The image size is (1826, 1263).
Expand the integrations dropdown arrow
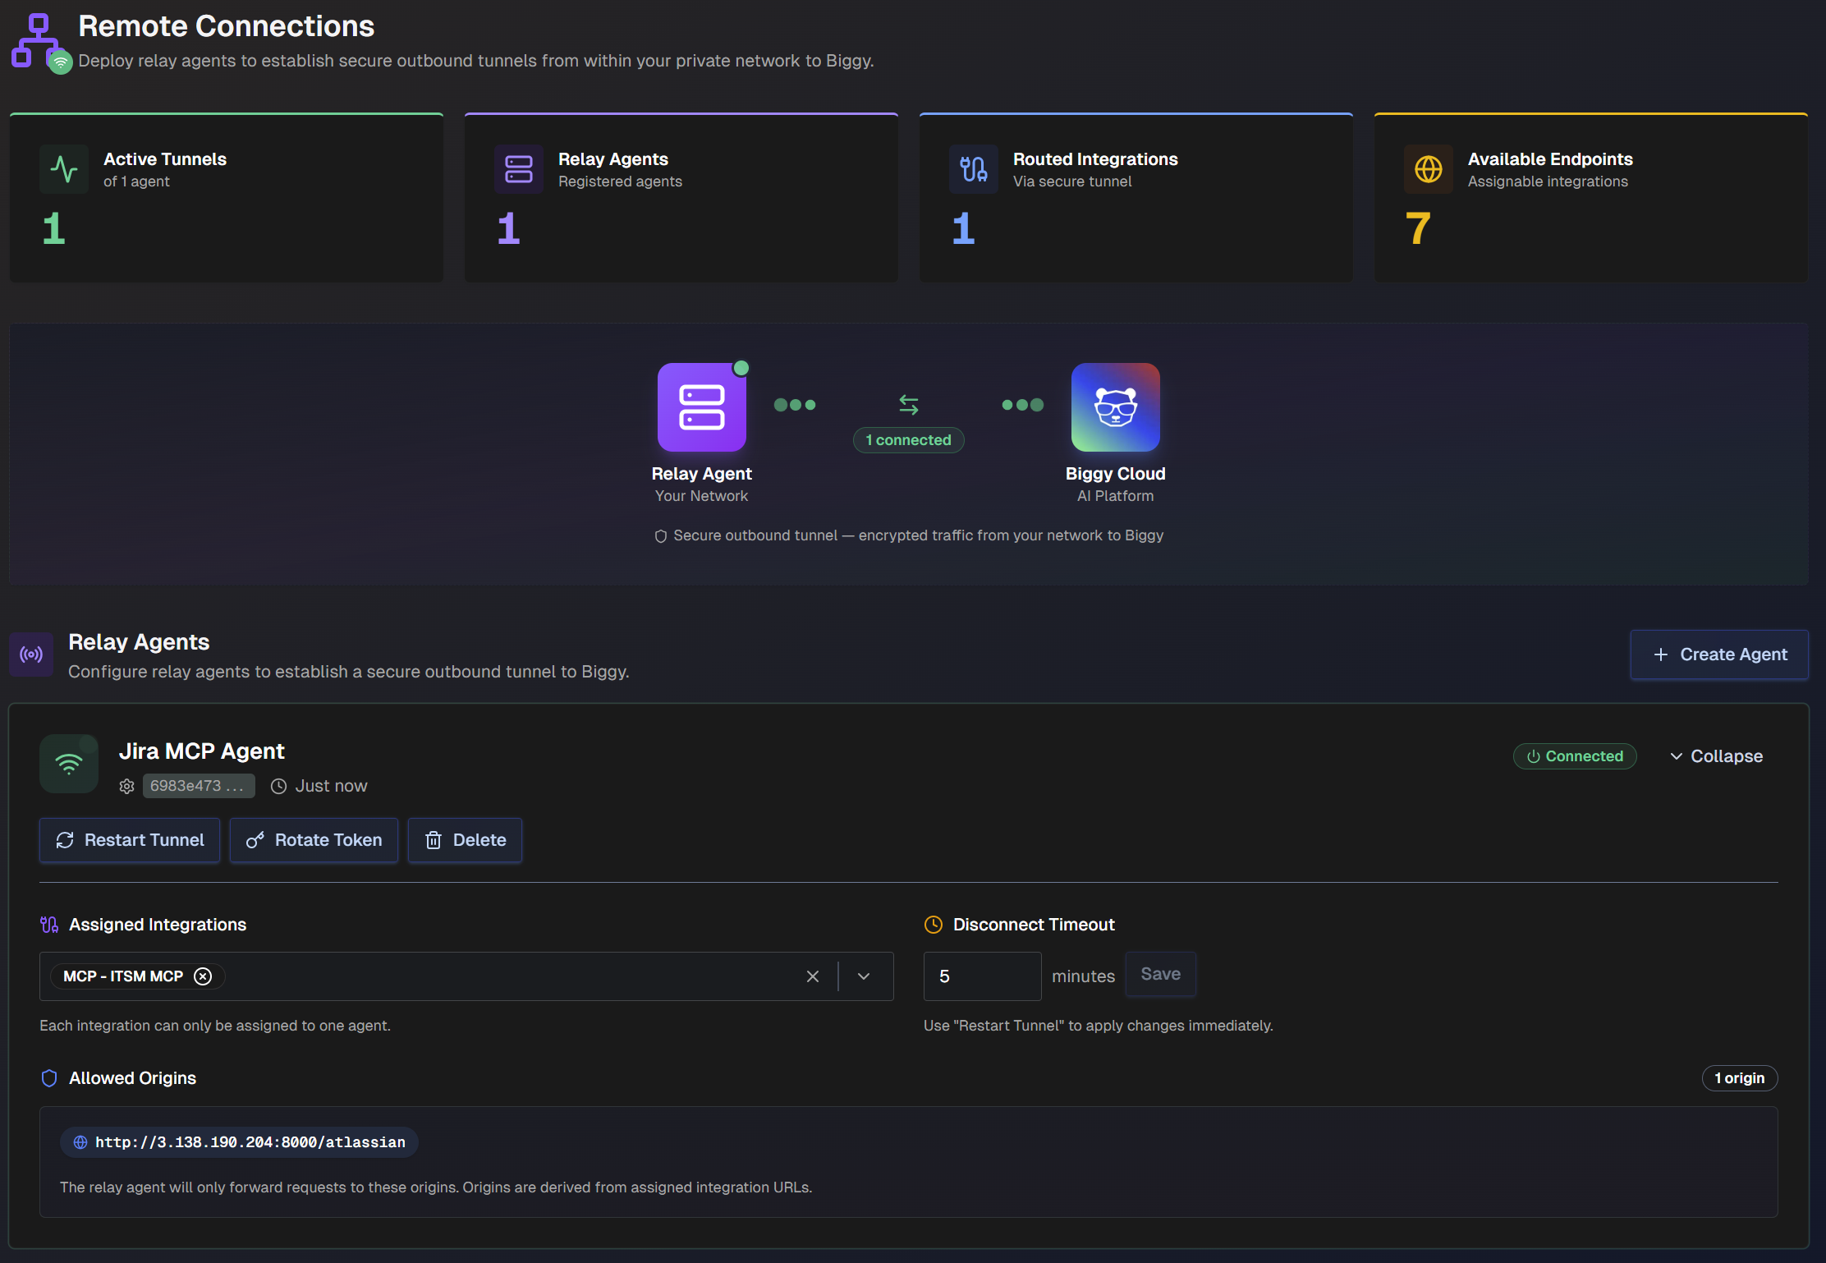(864, 976)
